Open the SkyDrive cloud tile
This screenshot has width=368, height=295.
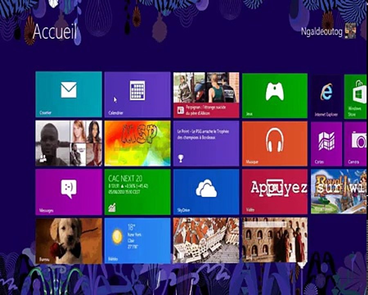click(206, 192)
